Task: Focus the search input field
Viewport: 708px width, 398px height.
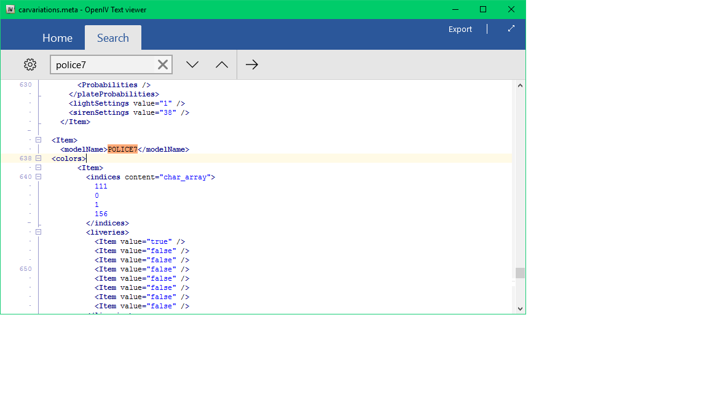Action: (x=103, y=64)
